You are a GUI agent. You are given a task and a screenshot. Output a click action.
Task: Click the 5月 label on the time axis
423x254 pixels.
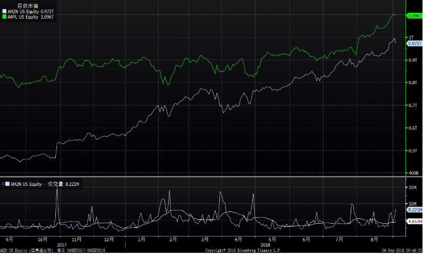(x=272, y=240)
